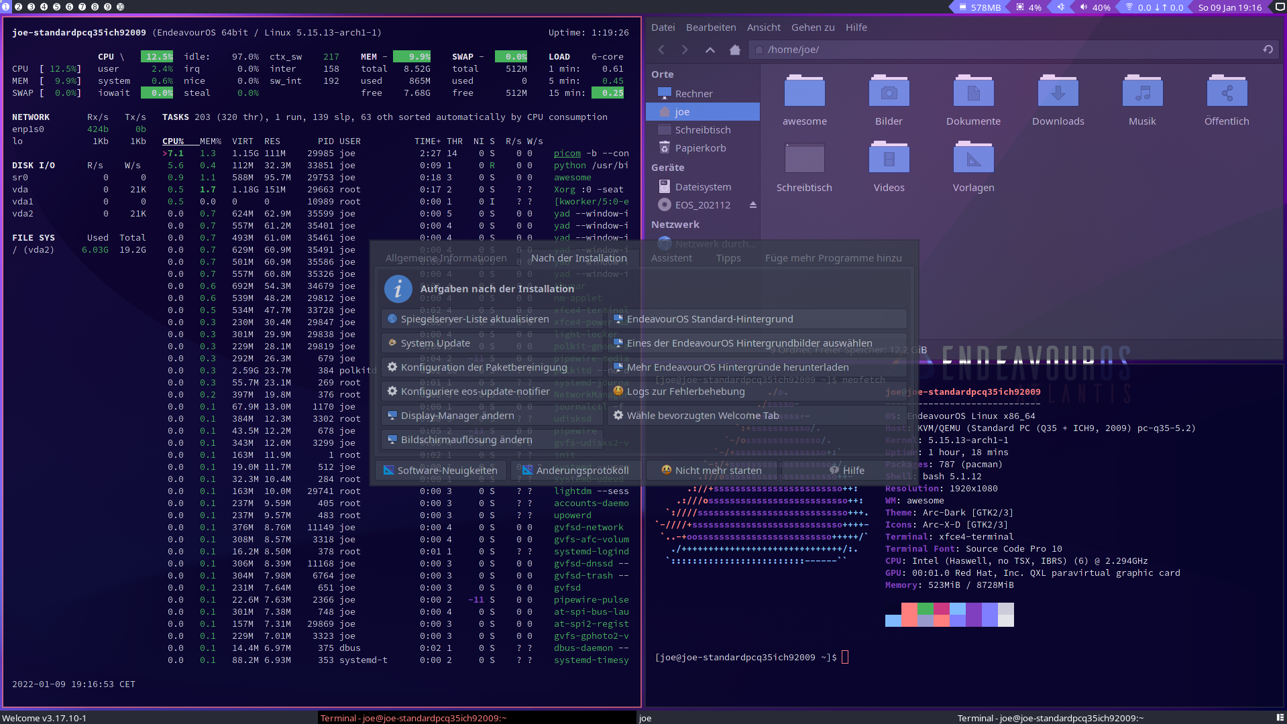Image resolution: width=1287 pixels, height=724 pixels.
Task: Navigate back with the left arrow icon
Action: [661, 50]
